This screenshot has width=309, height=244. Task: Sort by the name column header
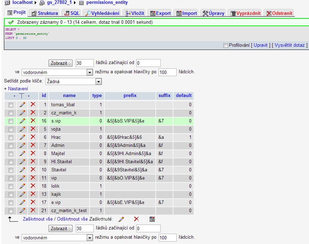click(69, 95)
